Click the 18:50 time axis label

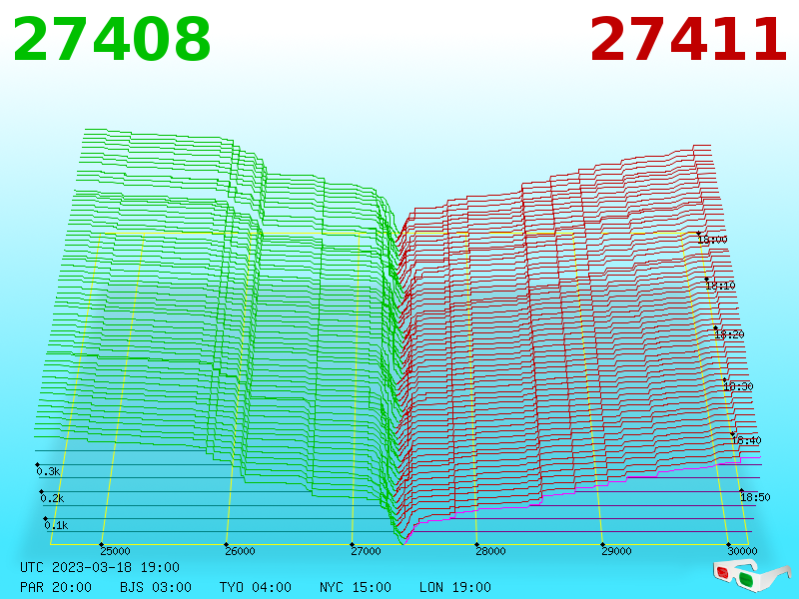tap(755, 497)
